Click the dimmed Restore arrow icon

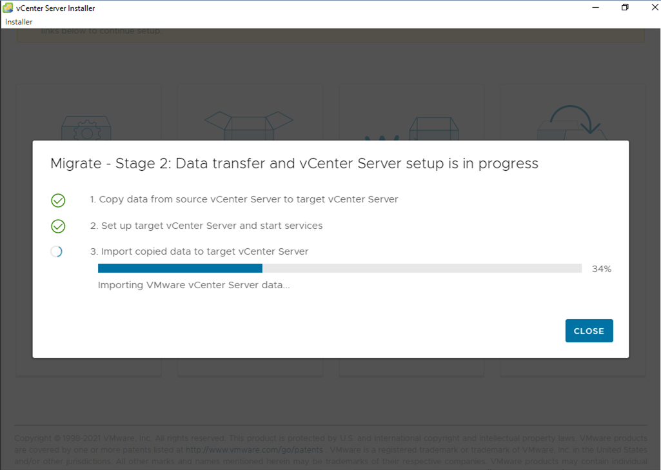tap(571, 122)
